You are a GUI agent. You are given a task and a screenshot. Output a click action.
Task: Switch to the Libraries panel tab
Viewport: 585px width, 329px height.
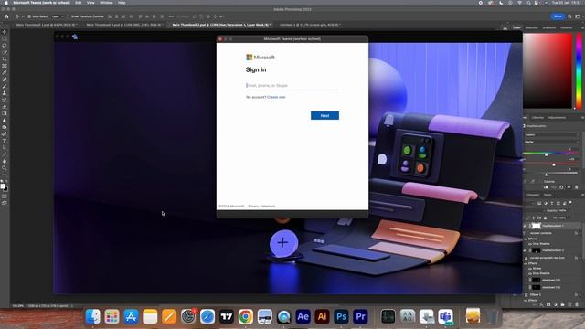[537, 118]
